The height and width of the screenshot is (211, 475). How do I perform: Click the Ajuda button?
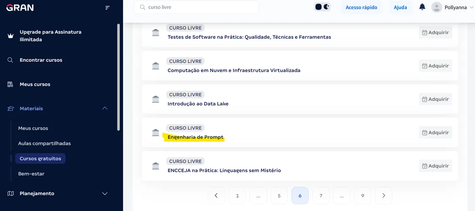tap(400, 8)
